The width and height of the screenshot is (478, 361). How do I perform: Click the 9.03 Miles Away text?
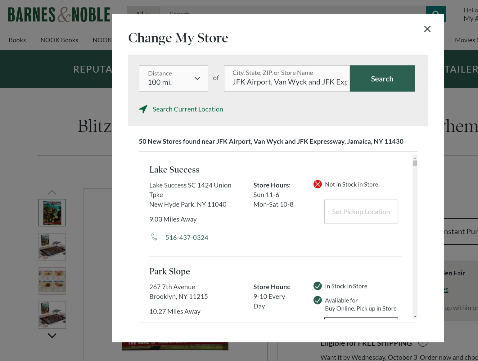pyautogui.click(x=173, y=219)
